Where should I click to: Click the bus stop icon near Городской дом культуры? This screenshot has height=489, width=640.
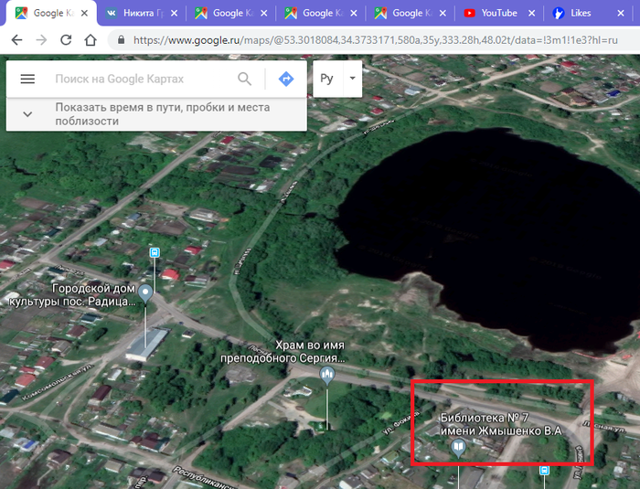(155, 252)
